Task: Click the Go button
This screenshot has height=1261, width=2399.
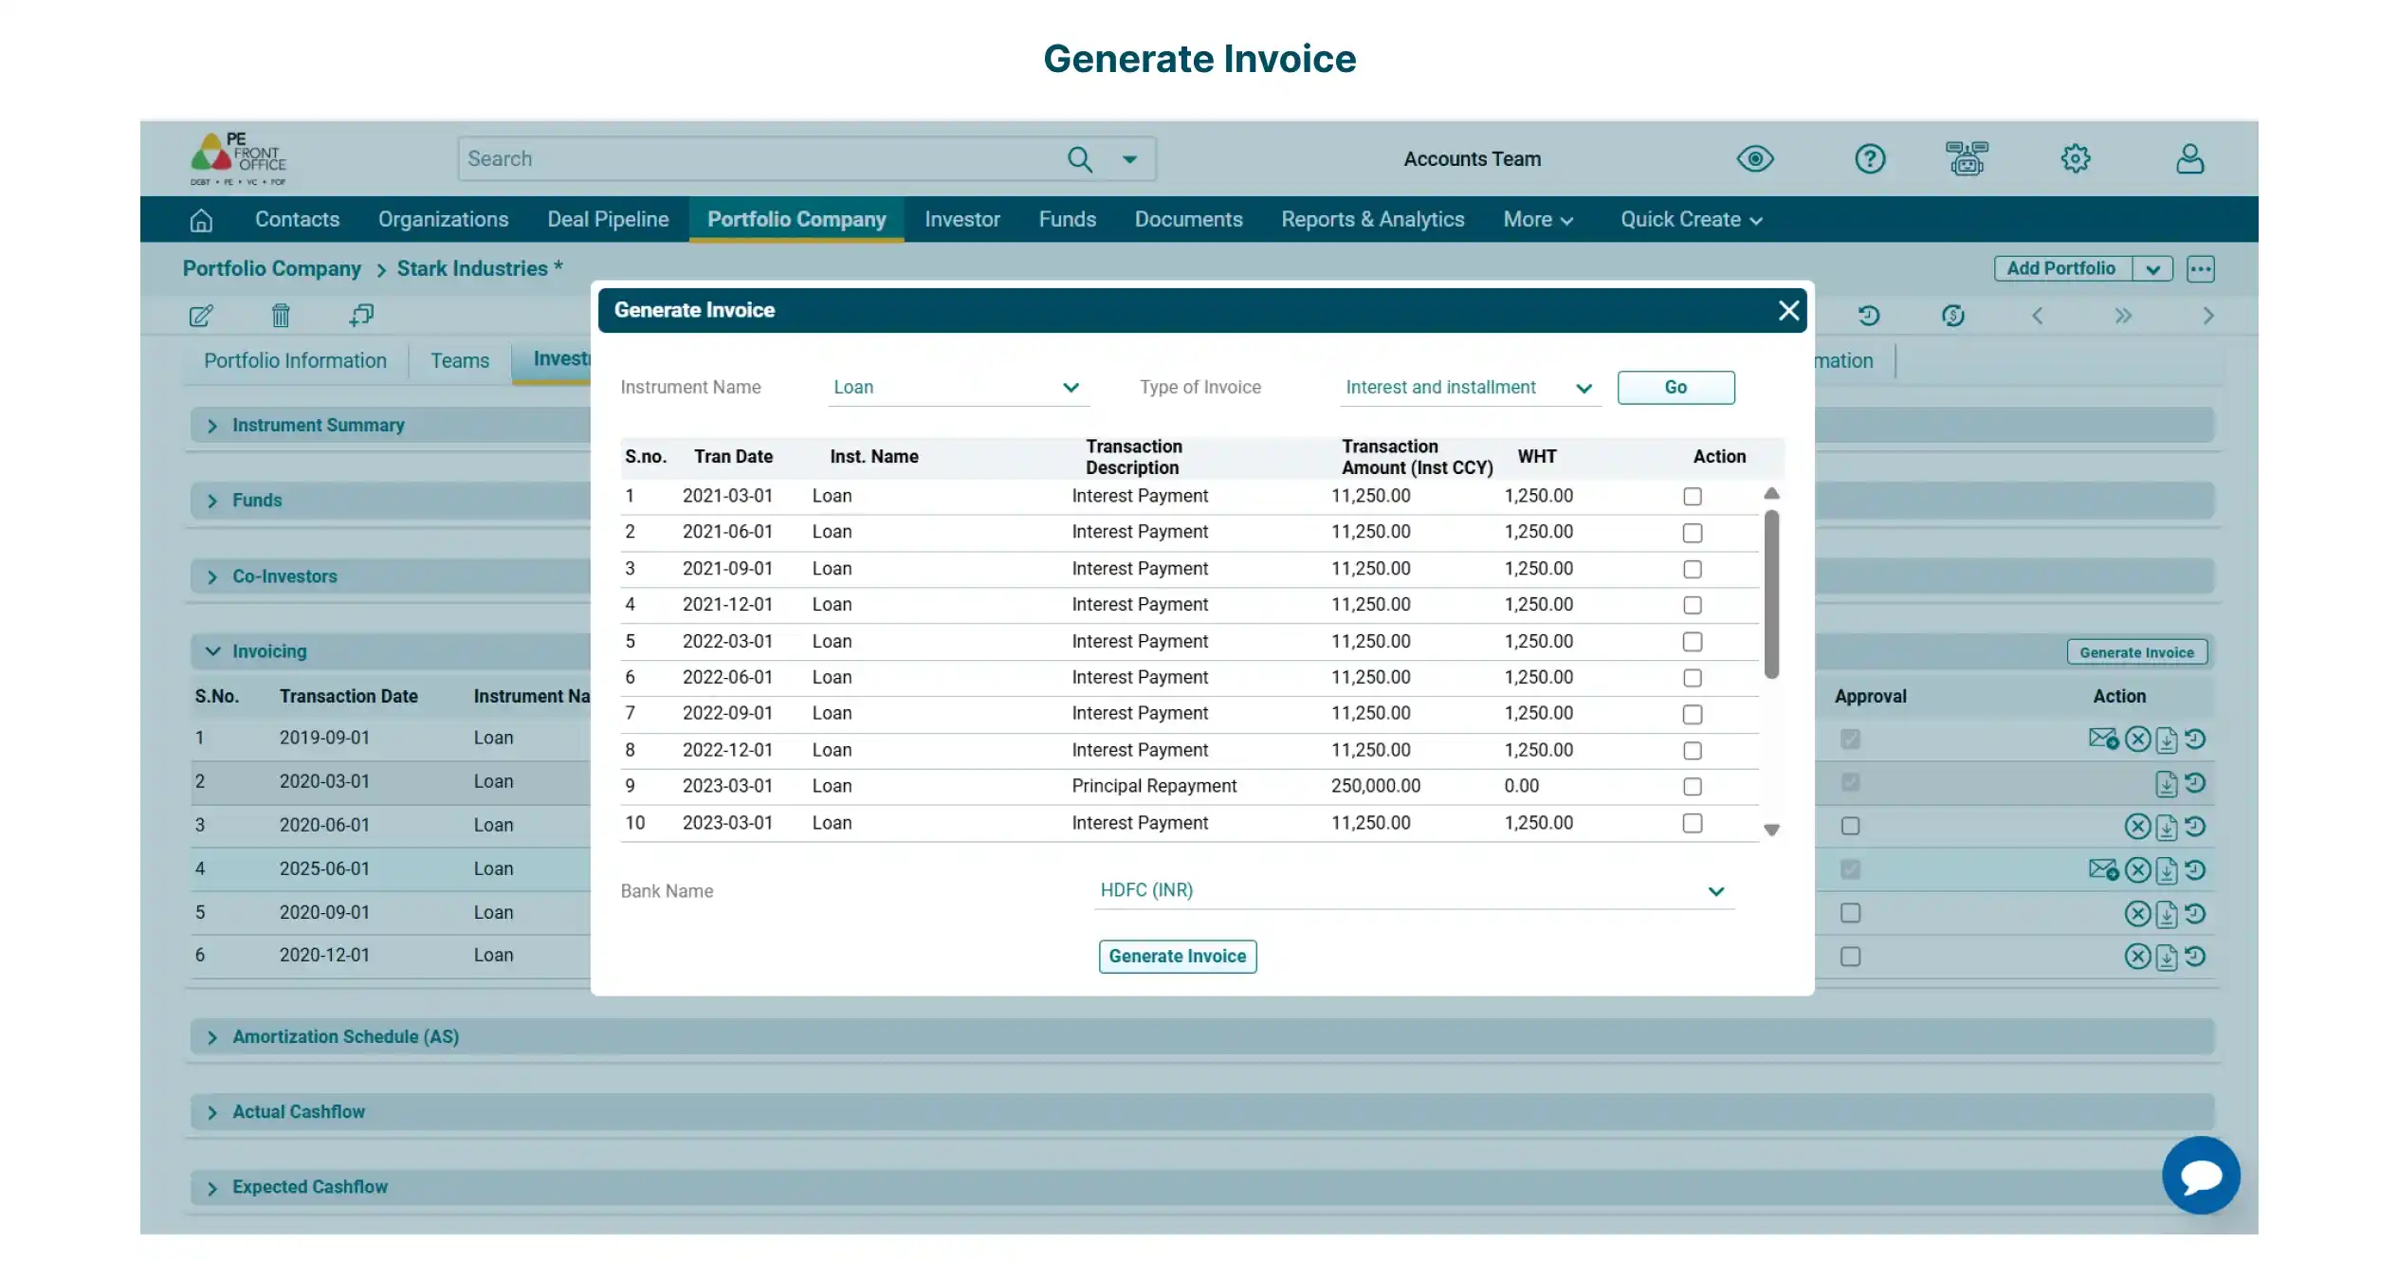Action: point(1676,388)
